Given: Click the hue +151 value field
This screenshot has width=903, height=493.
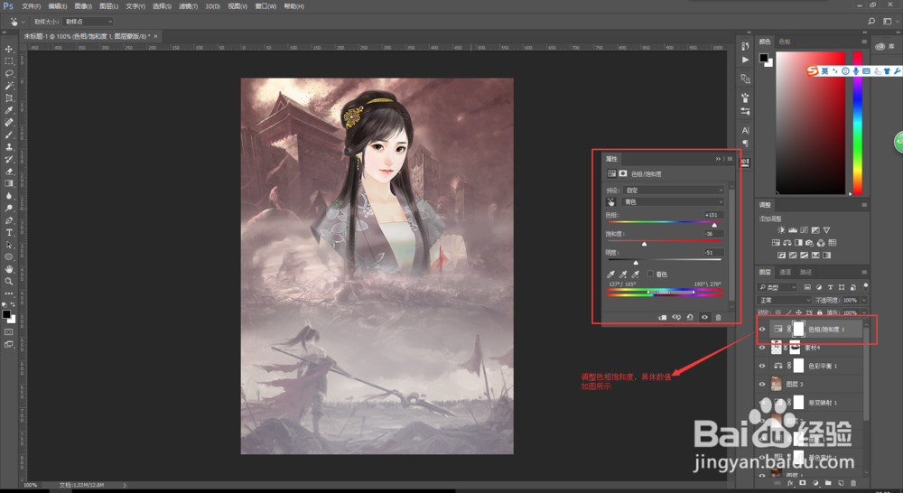Looking at the screenshot, I should click(713, 215).
